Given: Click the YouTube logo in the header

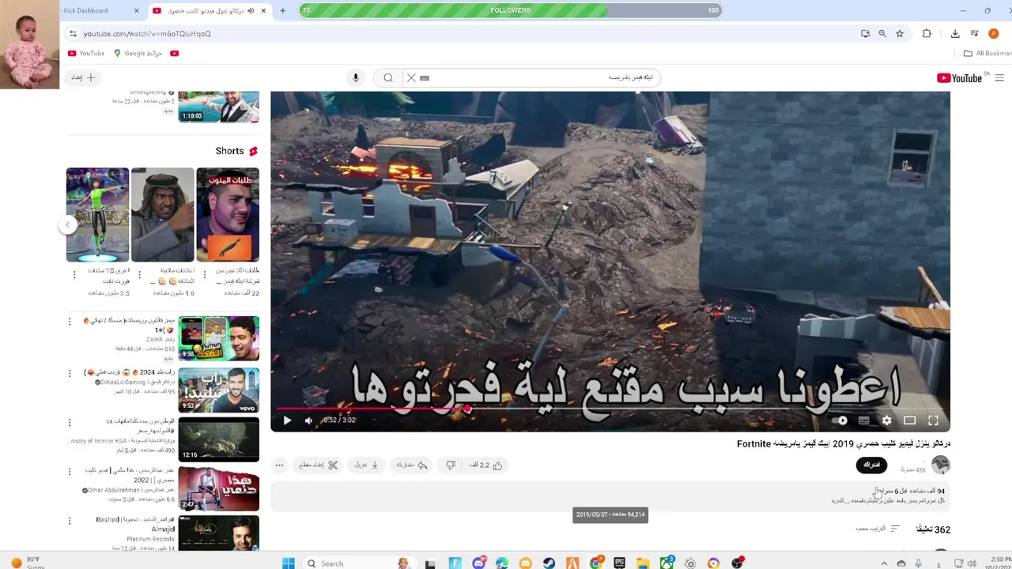Looking at the screenshot, I should pyautogui.click(x=959, y=77).
